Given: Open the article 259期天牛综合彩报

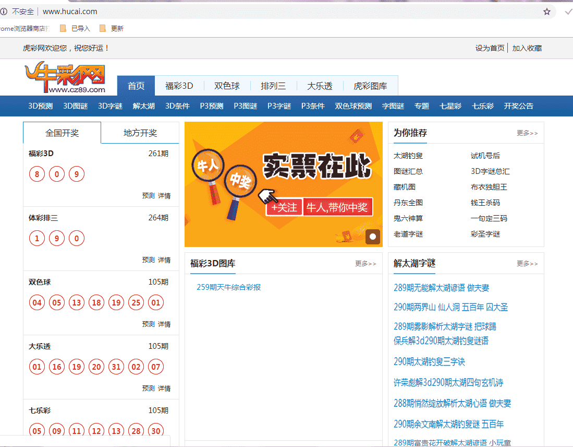Looking at the screenshot, I should tap(228, 287).
